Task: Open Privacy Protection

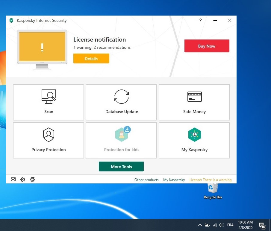Action: pyautogui.click(x=49, y=140)
